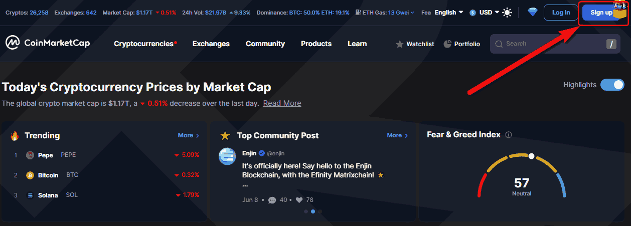The image size is (631, 226).
Task: Open the Learn menu
Action: pos(357,44)
